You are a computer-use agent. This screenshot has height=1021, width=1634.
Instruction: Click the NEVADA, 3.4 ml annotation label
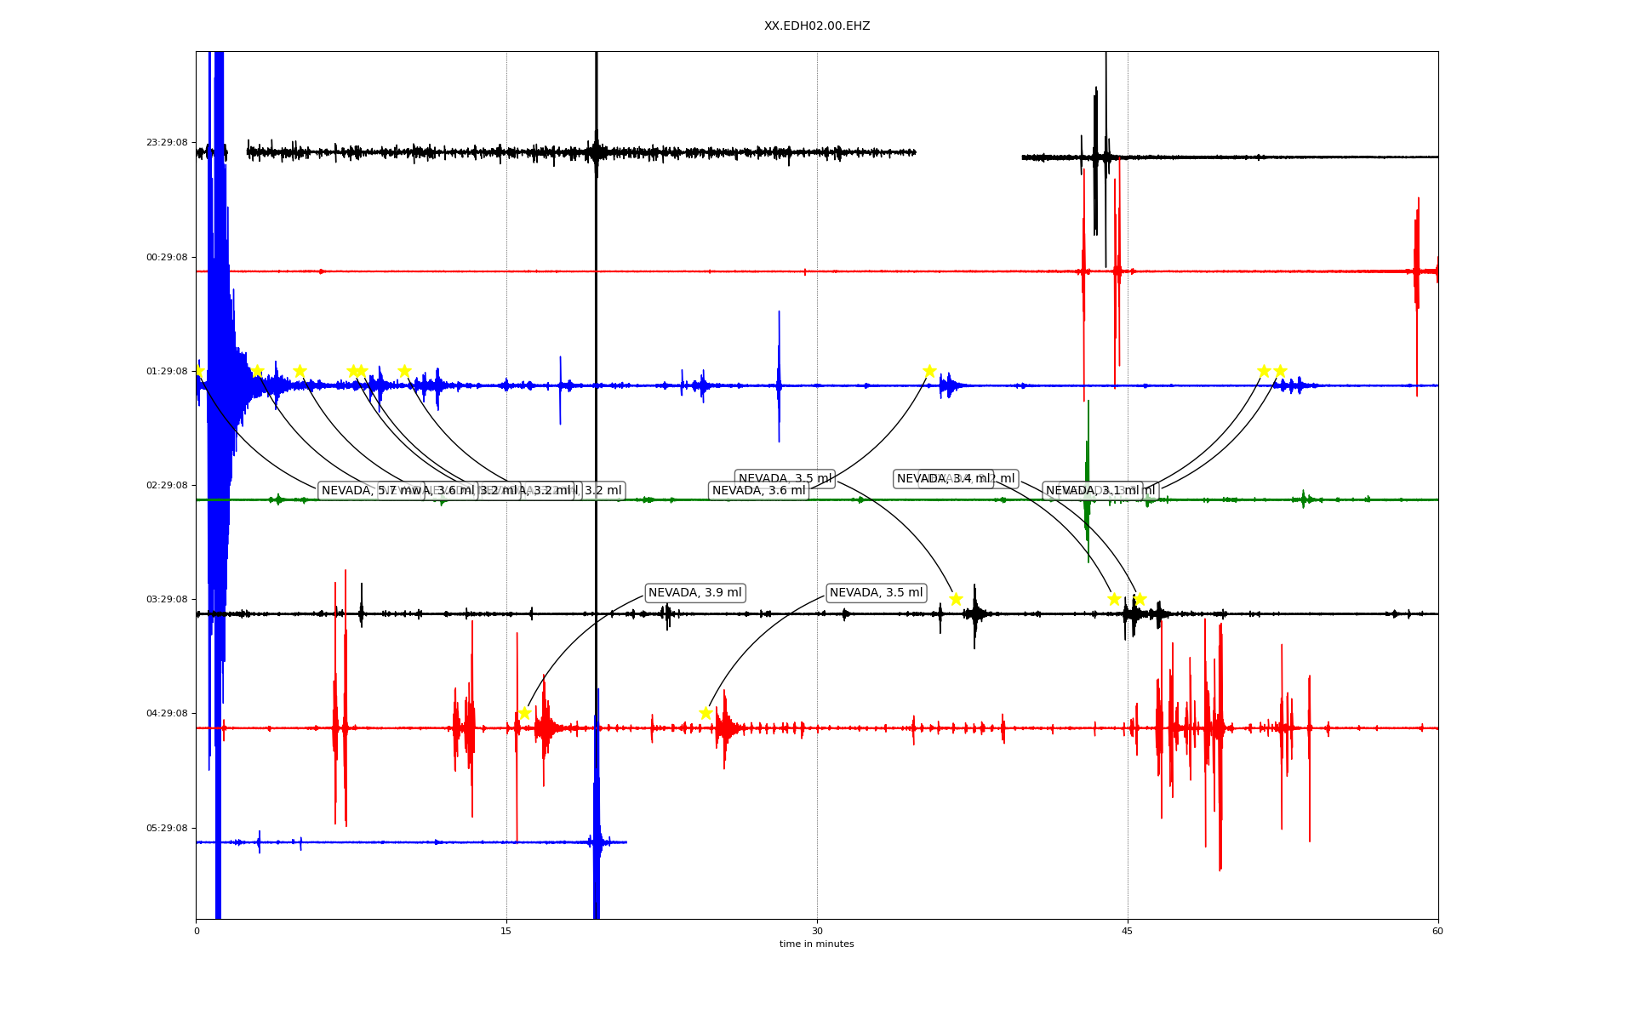coord(943,479)
